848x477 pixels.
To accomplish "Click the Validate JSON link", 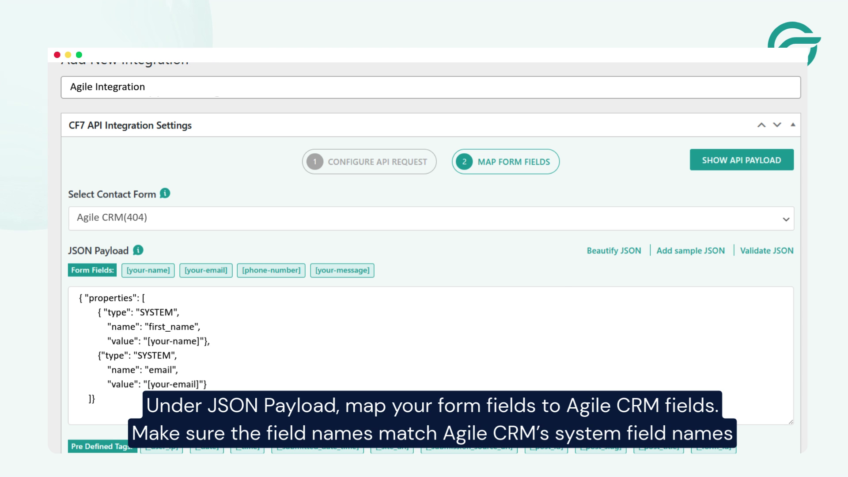I will tap(767, 250).
